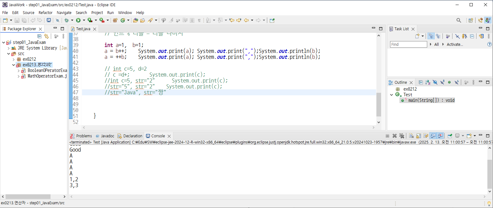Click the Console vertical scrollbar thumb

490,174
